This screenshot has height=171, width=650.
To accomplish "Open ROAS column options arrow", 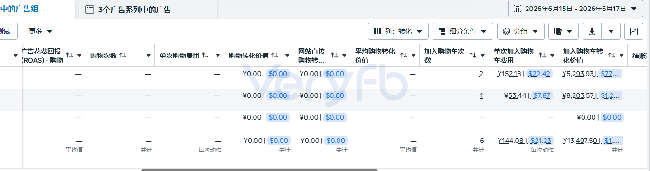I will 79,56.
